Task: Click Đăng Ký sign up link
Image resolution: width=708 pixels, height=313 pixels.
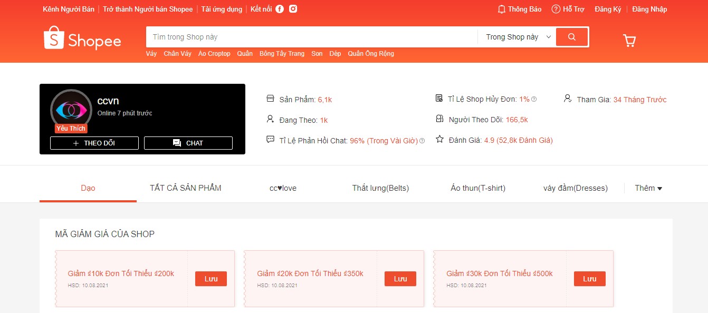Action: (608, 9)
